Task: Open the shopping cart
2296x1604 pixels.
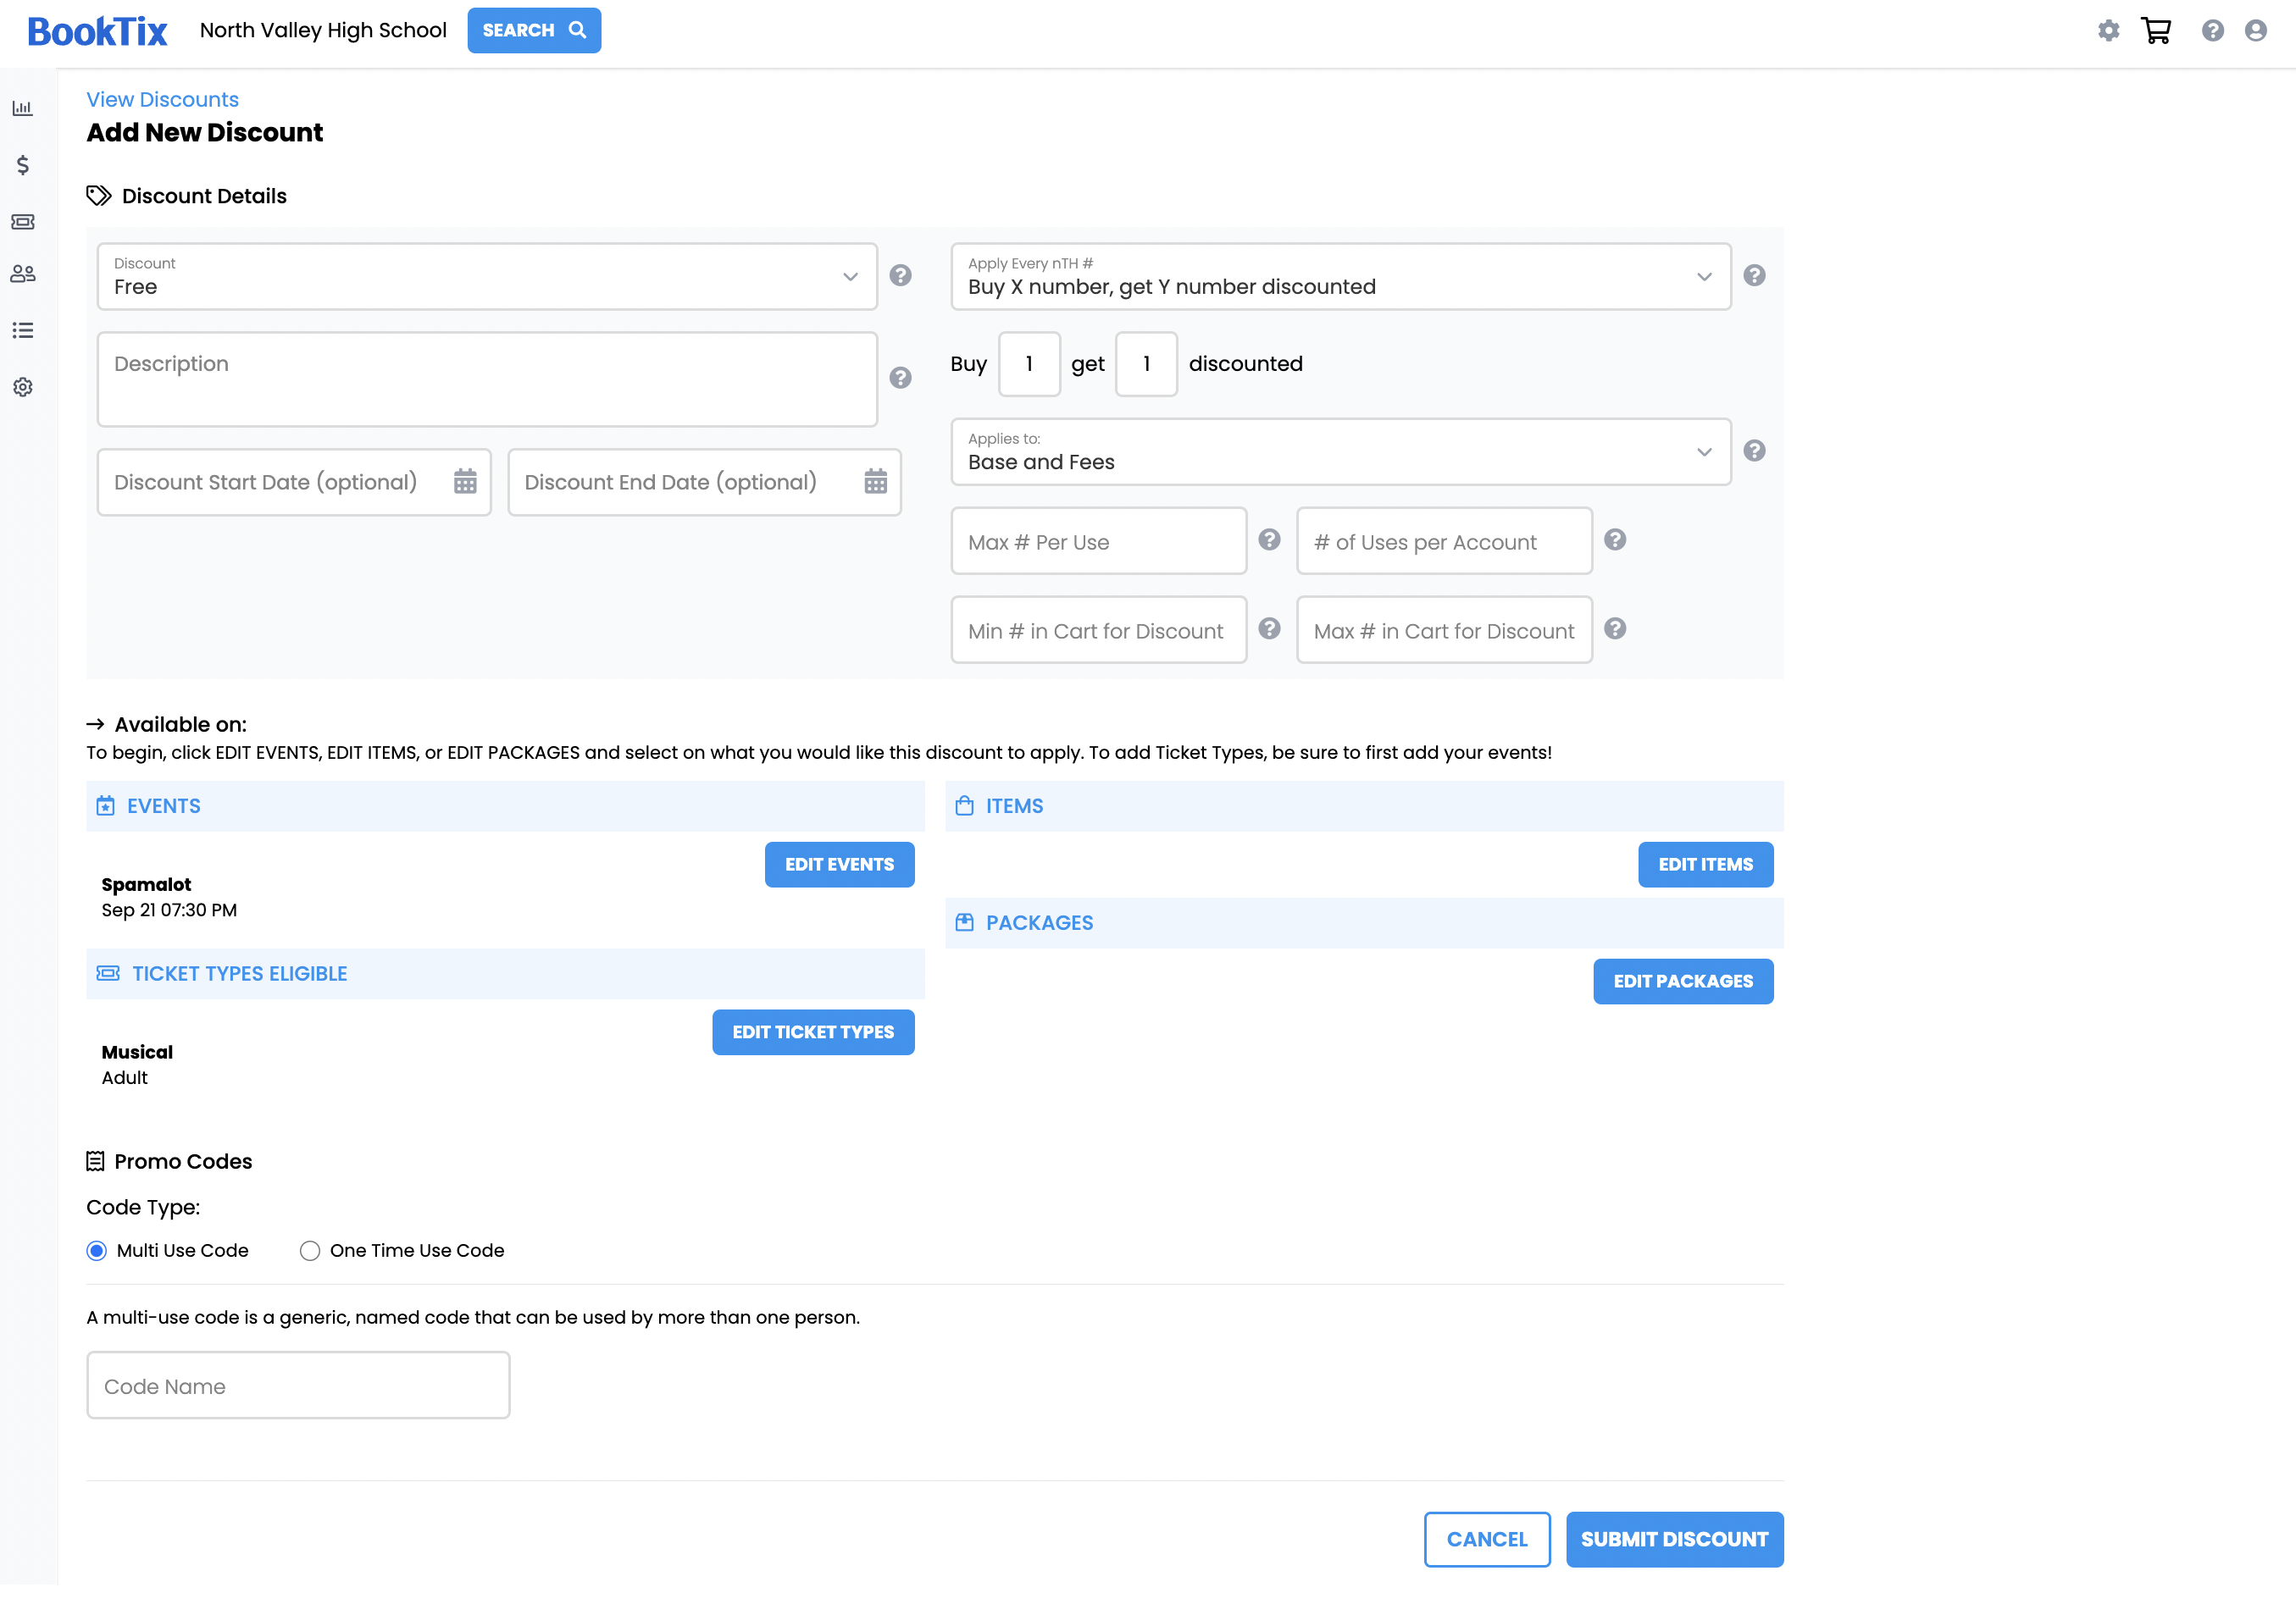Action: (2156, 31)
